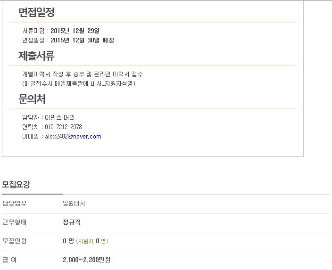This screenshot has height=270, width=332.
Task: Select the 모집요강 tab heading
Action: coord(16,185)
